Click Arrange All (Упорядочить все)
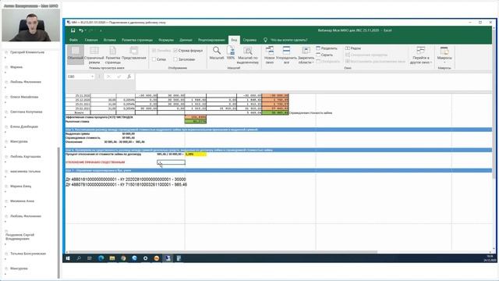This screenshot has width=499, height=281. coord(286,55)
